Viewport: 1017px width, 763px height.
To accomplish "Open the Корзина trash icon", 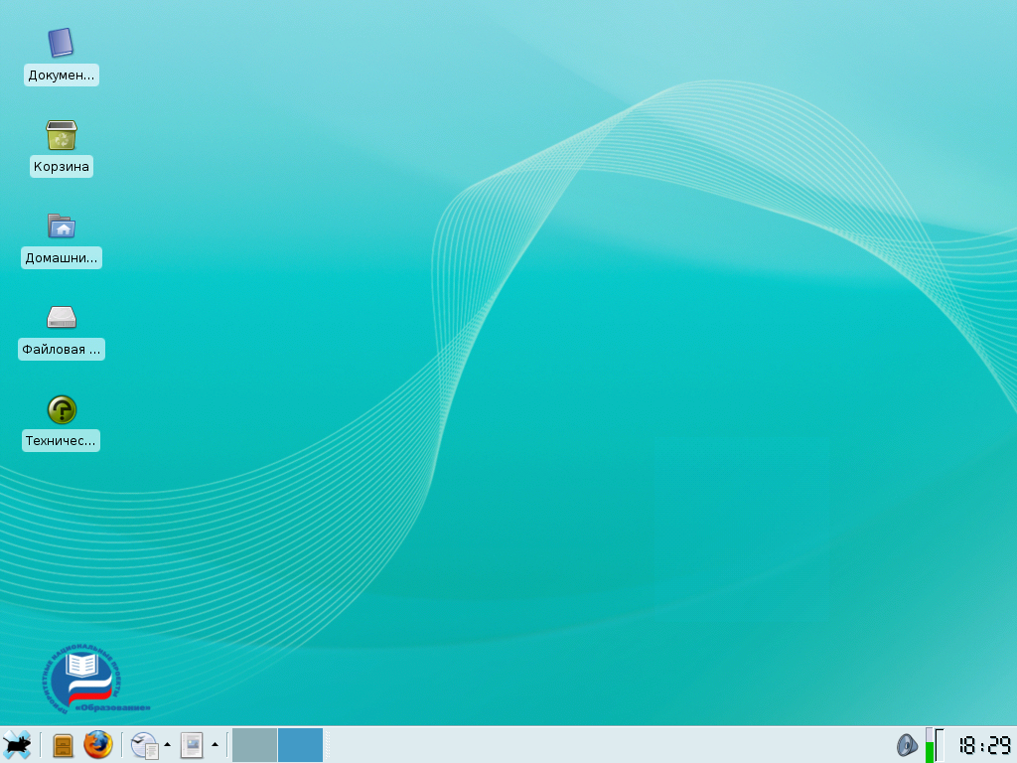I will pyautogui.click(x=61, y=134).
